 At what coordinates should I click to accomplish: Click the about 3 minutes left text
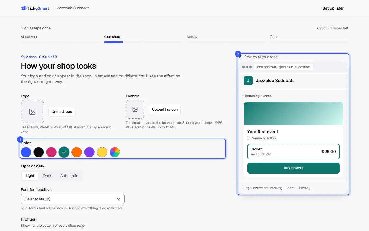332,28
